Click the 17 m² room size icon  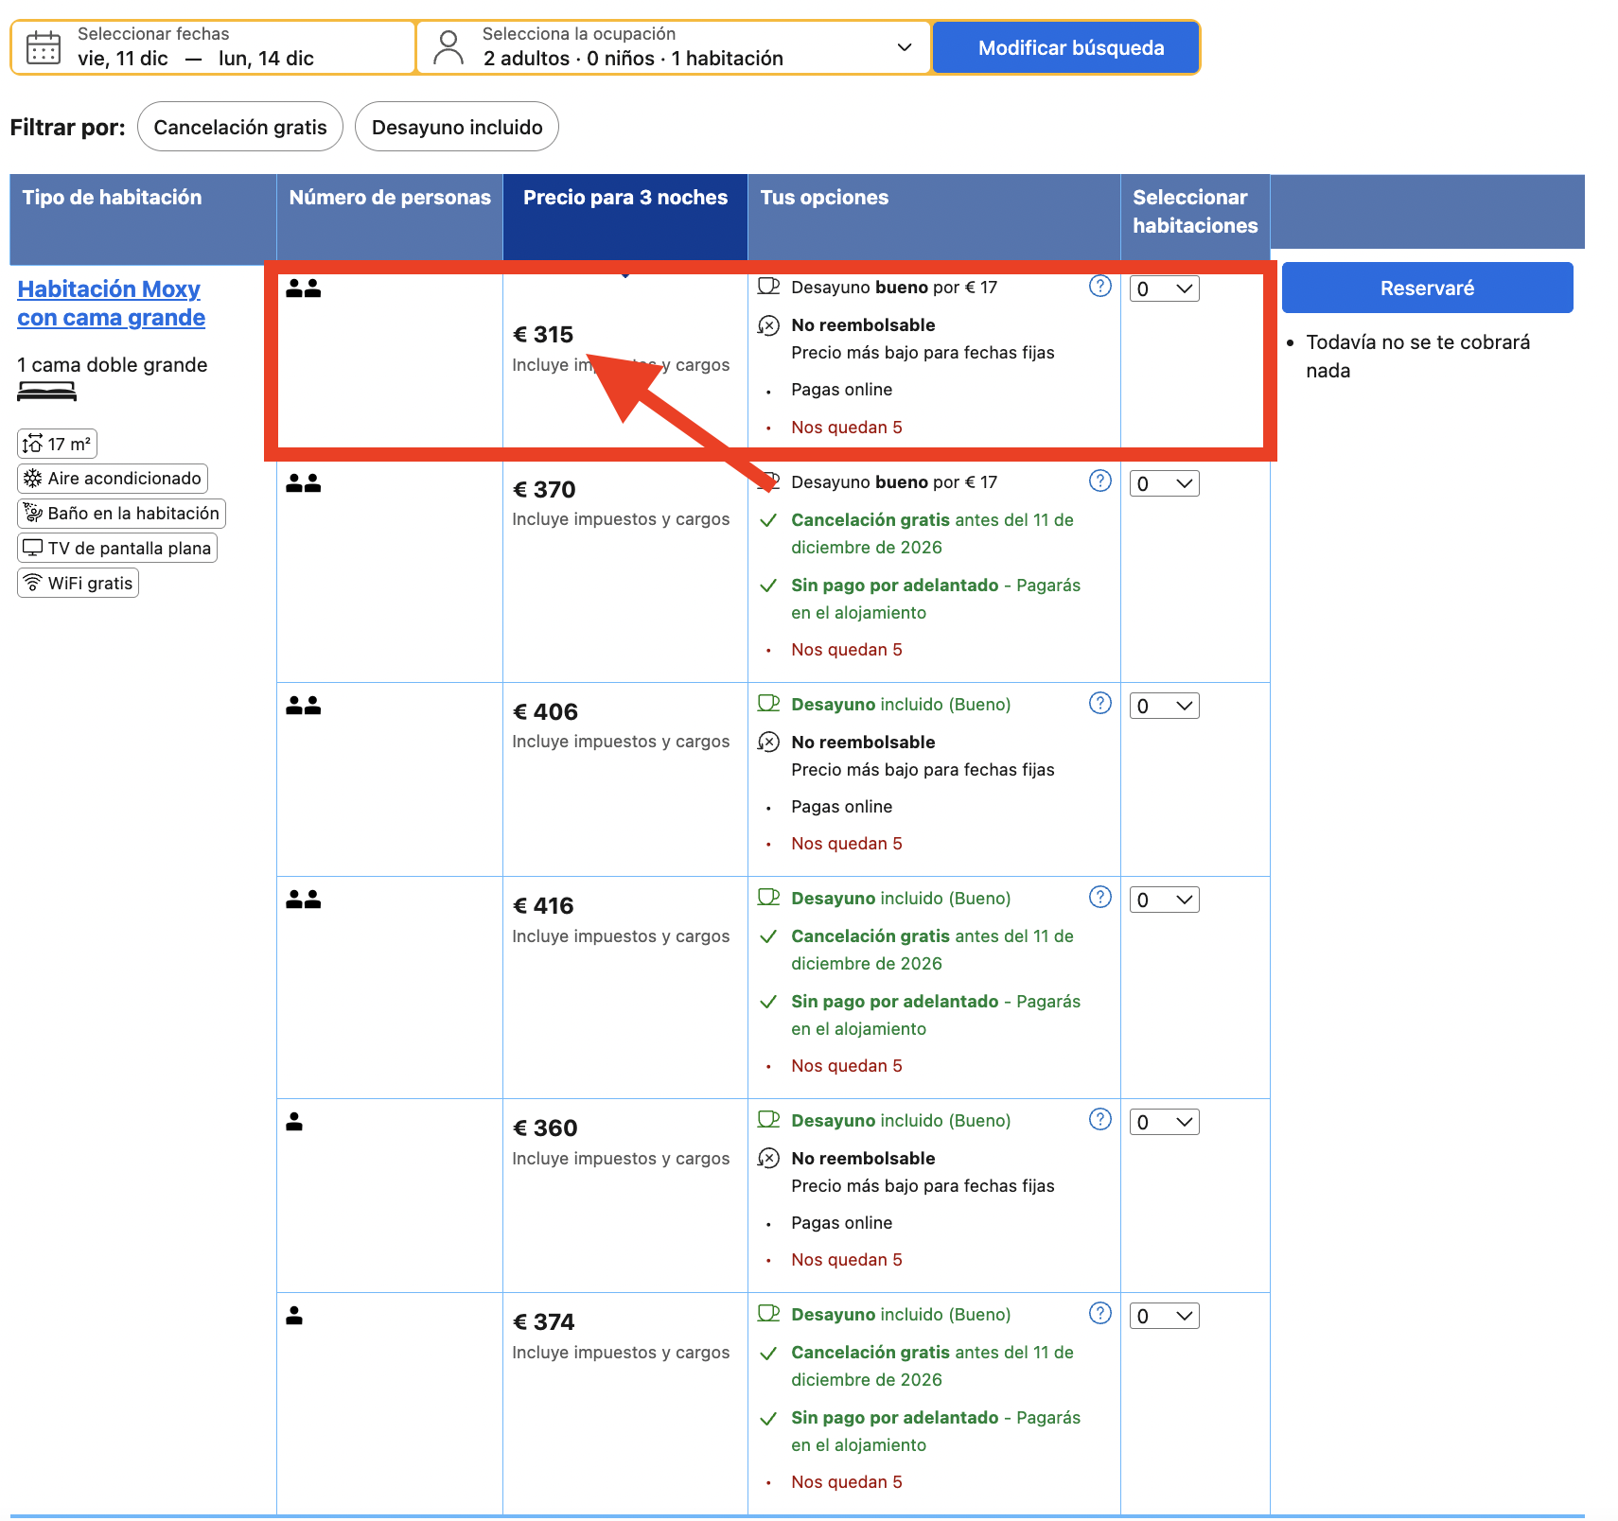[33, 444]
